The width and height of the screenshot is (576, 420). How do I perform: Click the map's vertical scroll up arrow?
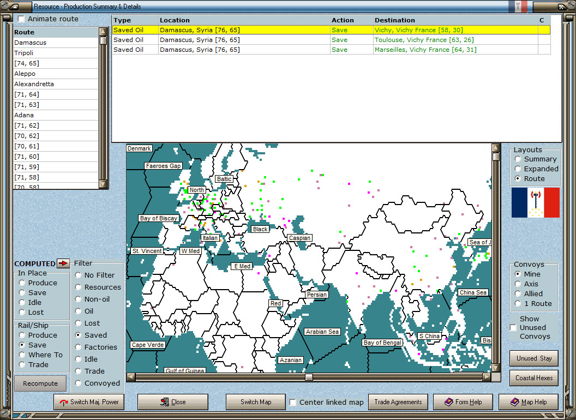point(496,148)
